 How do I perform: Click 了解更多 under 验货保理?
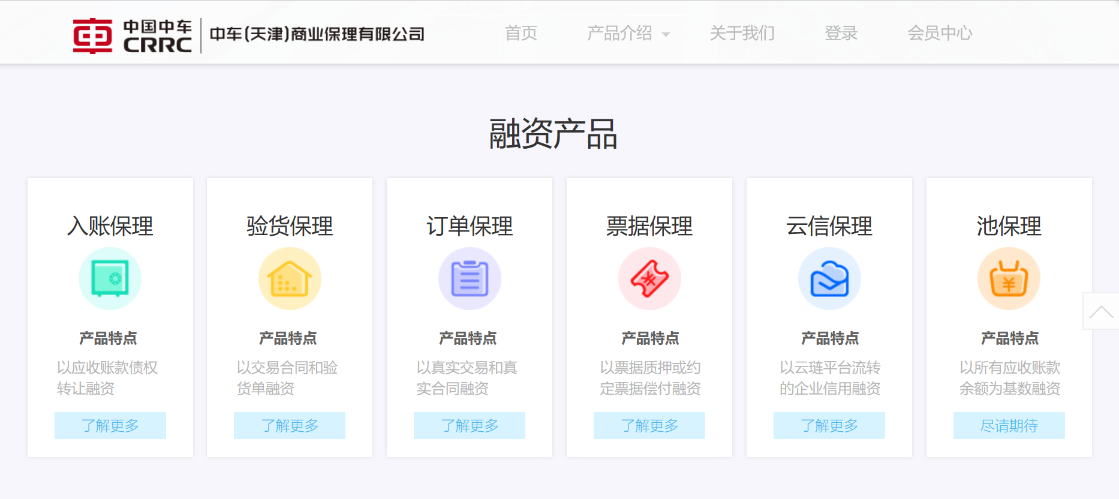tap(290, 425)
